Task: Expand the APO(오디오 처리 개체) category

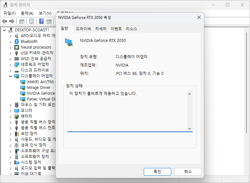Action: tap(10, 36)
